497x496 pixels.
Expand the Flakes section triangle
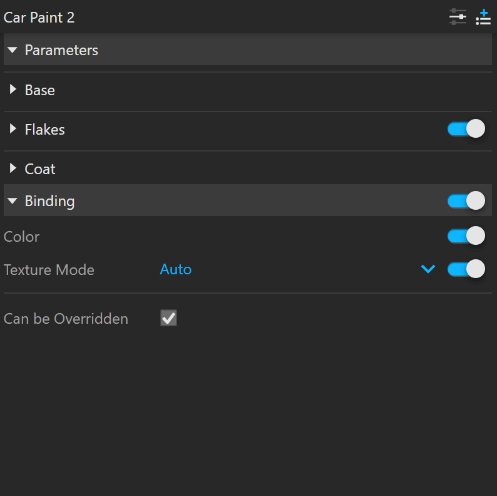[13, 129]
